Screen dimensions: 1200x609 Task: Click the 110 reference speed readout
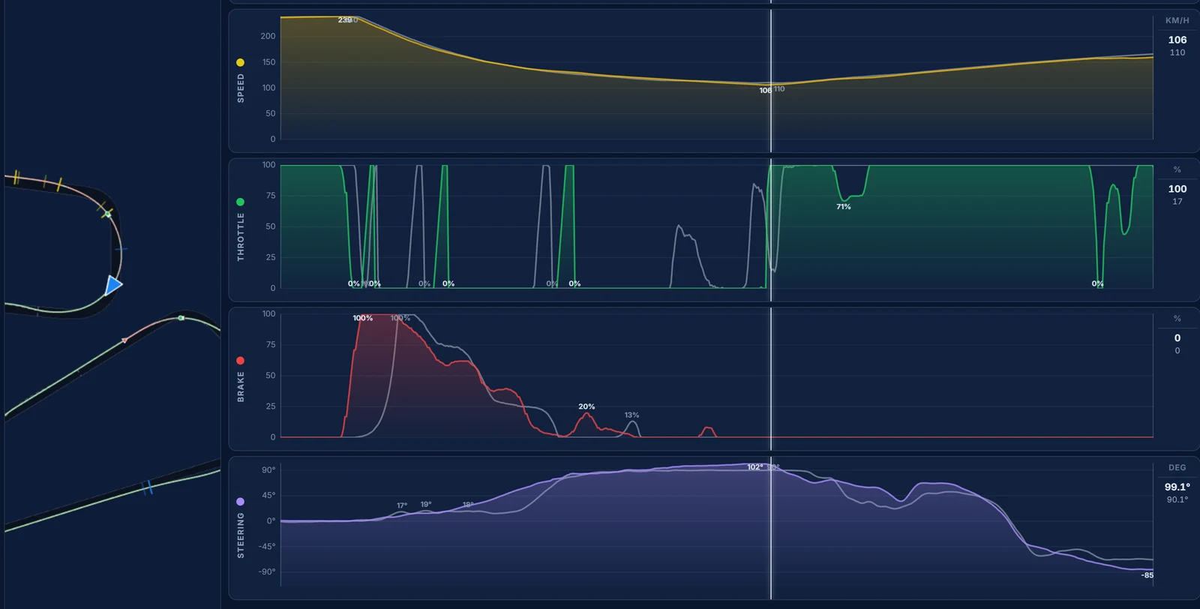point(1177,52)
